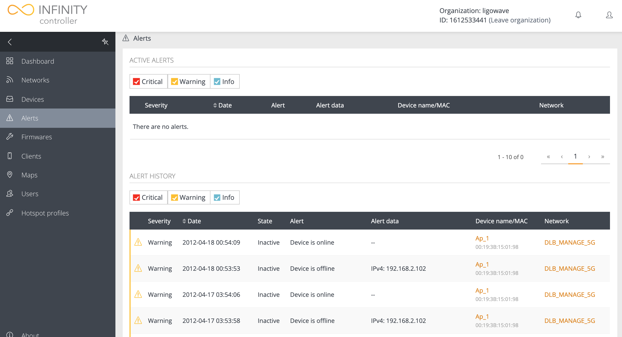Open the Clients list
The width and height of the screenshot is (622, 337).
point(31,156)
